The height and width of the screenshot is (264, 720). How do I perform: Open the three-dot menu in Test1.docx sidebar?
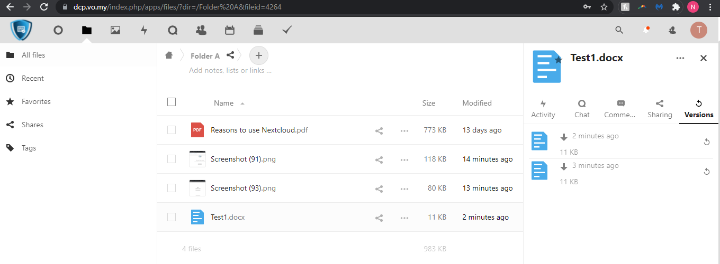point(680,58)
